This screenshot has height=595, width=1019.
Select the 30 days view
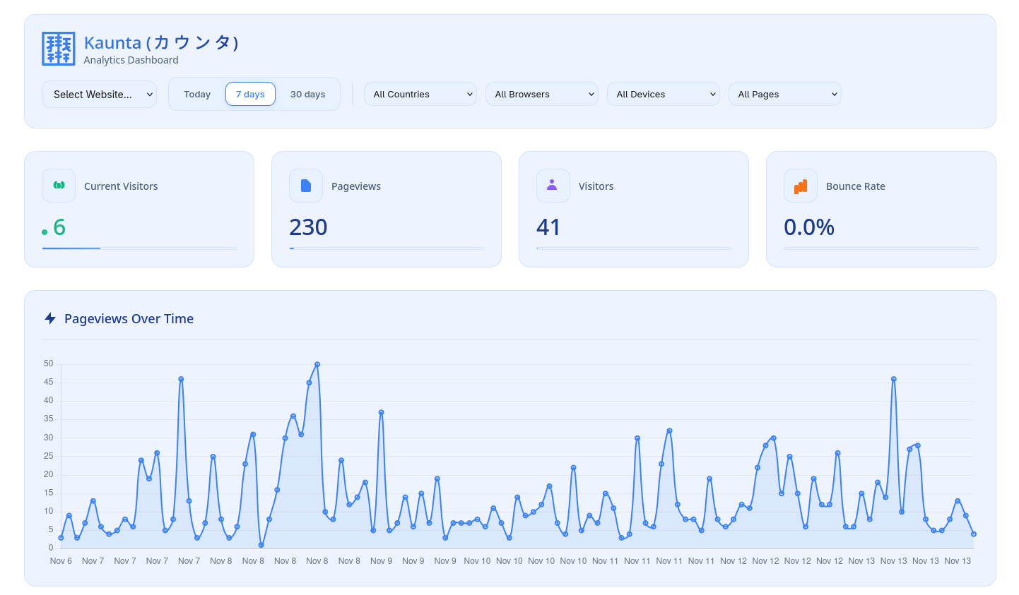tap(307, 93)
